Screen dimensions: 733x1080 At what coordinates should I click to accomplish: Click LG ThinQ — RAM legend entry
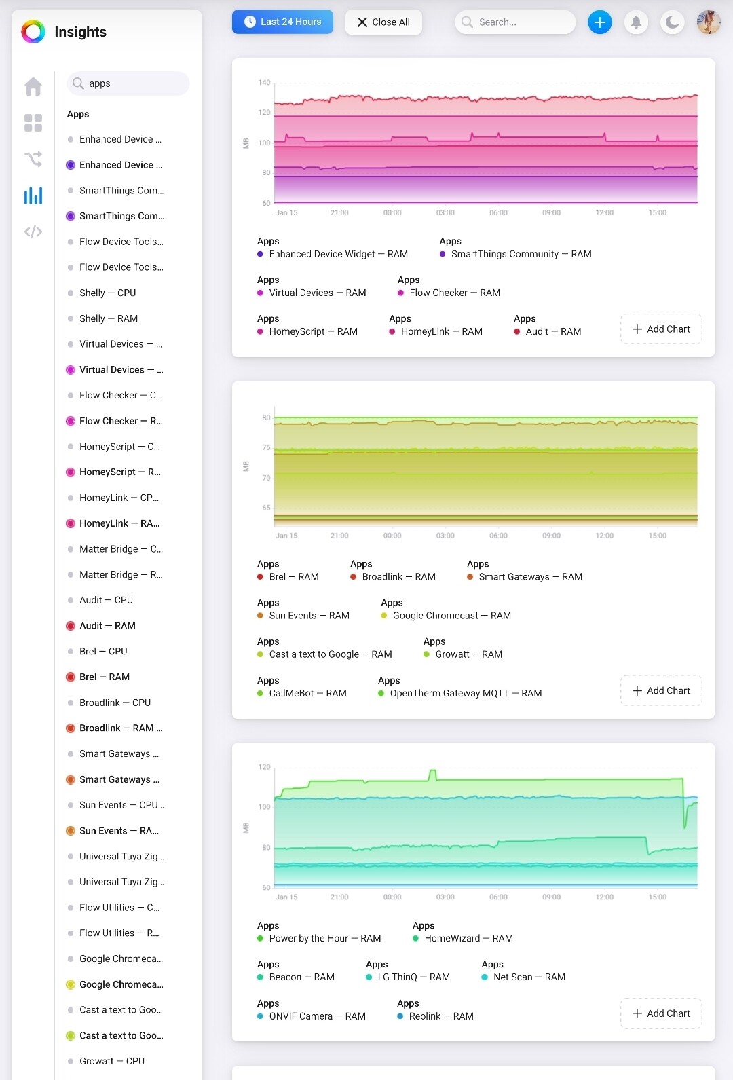pyautogui.click(x=408, y=977)
